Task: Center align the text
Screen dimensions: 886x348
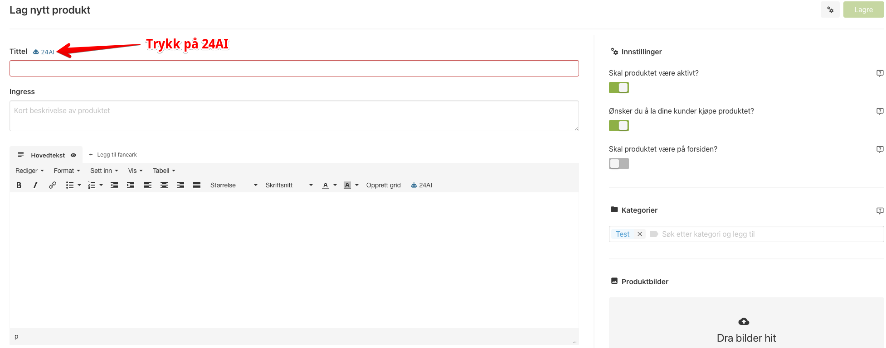Action: pyautogui.click(x=164, y=185)
